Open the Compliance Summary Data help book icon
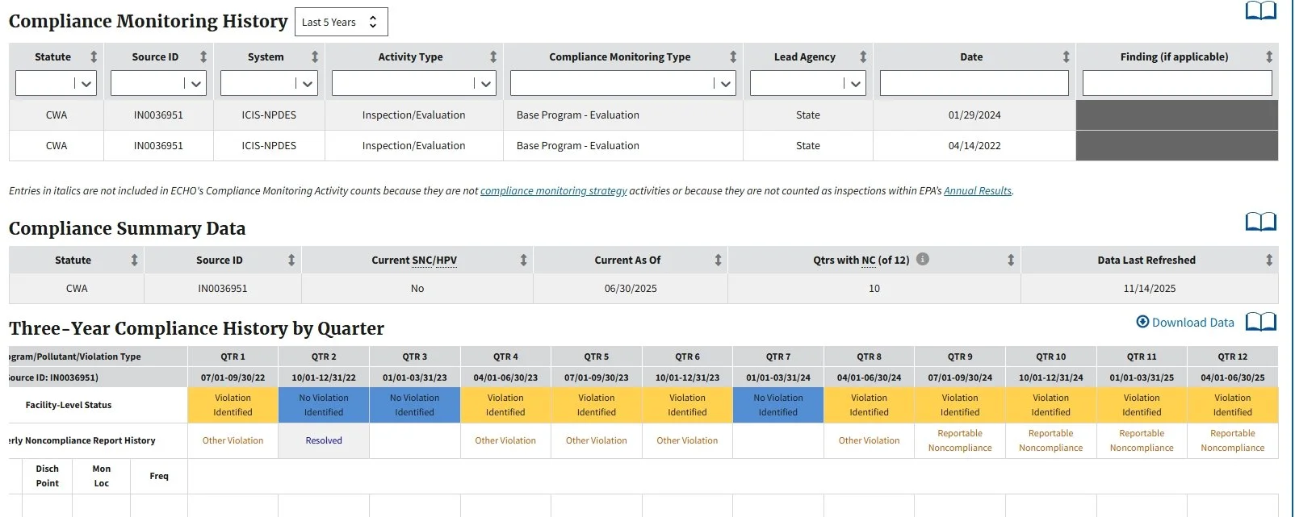This screenshot has height=517, width=1295. 1261,222
